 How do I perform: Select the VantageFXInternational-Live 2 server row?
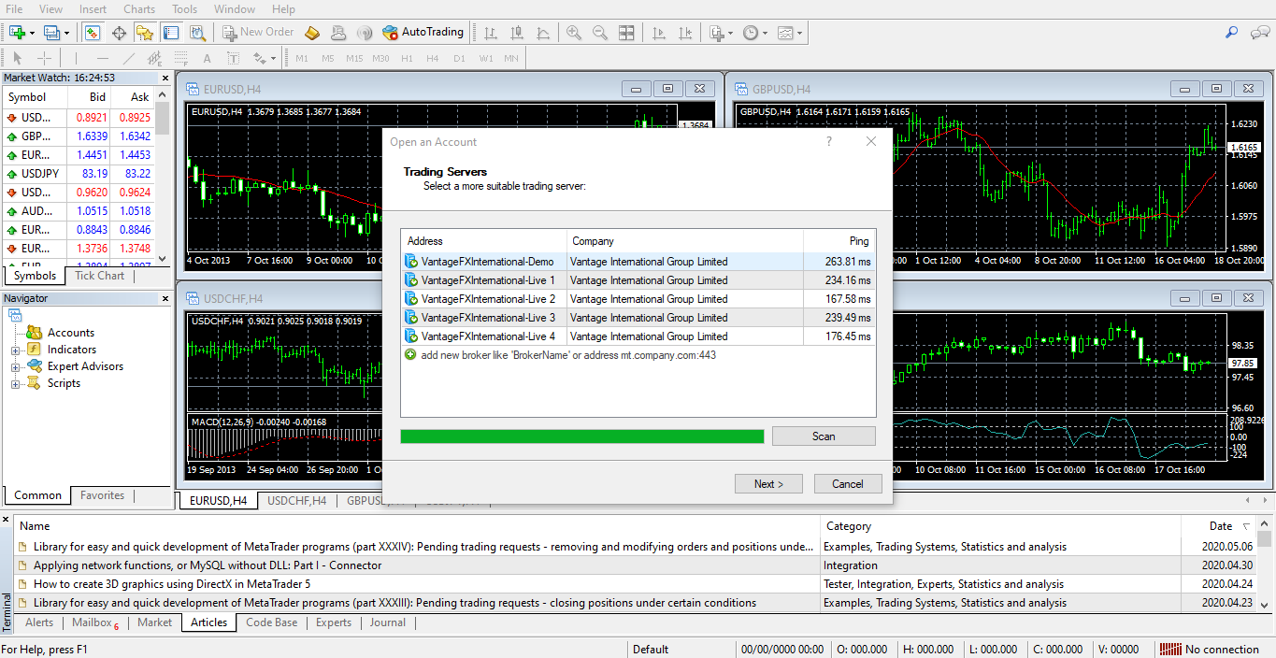coord(488,299)
